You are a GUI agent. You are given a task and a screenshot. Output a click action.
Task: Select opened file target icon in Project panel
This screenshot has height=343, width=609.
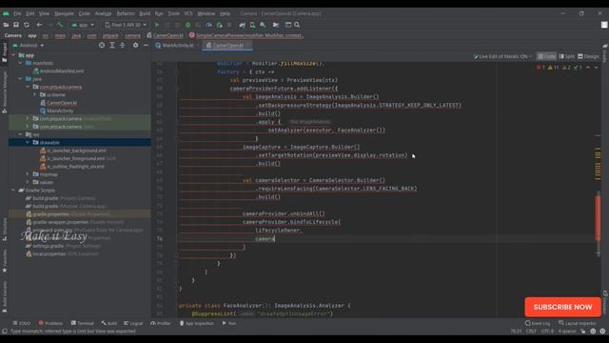coord(102,45)
